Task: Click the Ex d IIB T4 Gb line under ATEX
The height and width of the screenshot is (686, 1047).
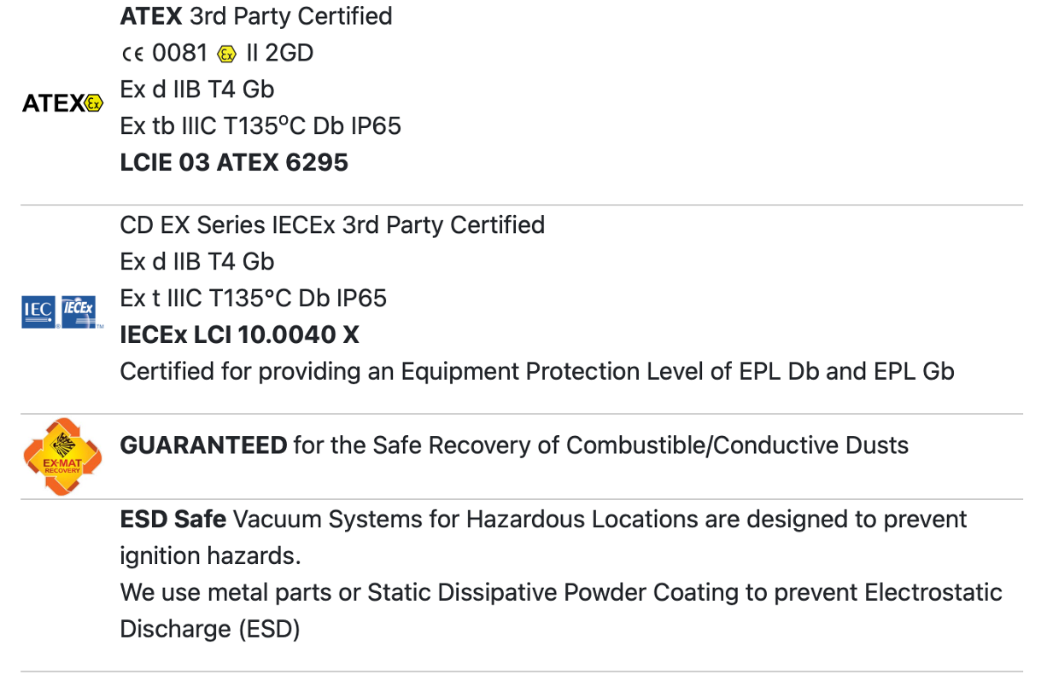Action: point(197,90)
